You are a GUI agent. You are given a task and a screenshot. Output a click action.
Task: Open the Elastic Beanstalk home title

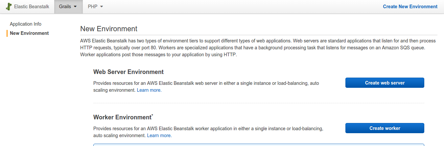point(32,7)
